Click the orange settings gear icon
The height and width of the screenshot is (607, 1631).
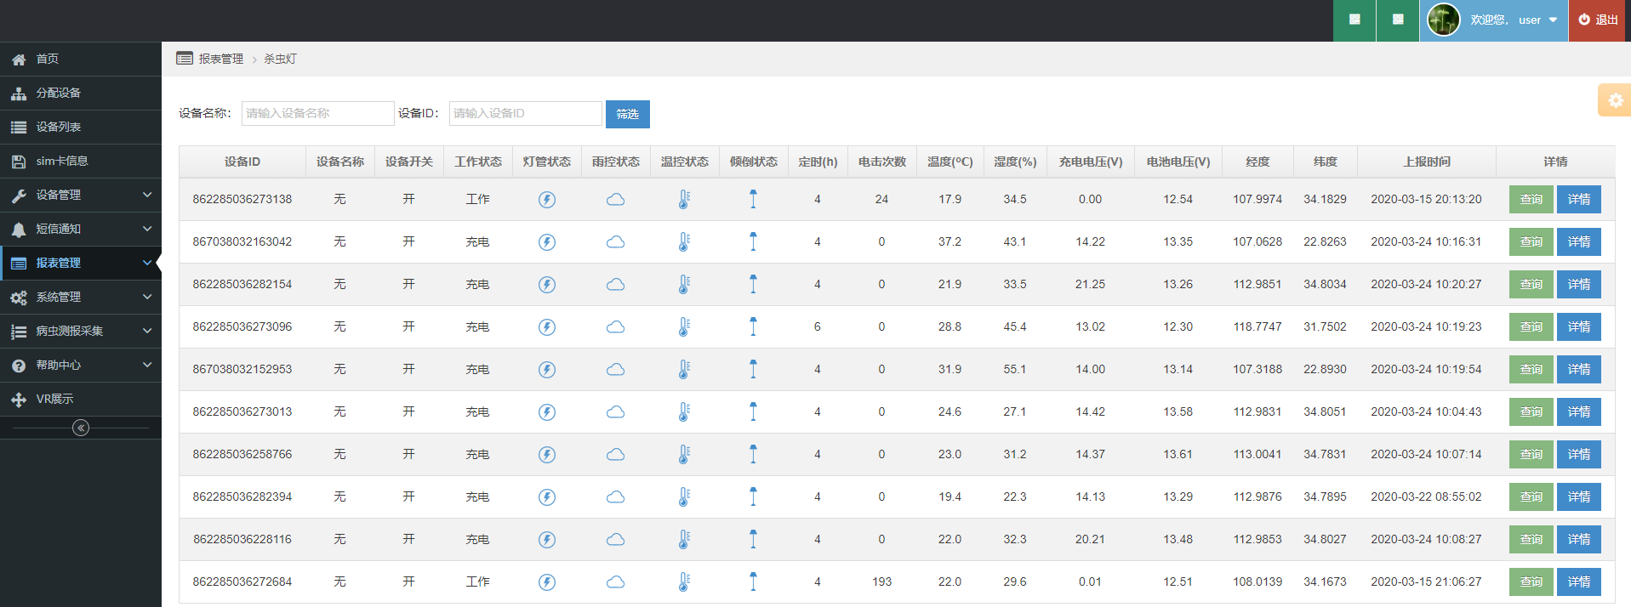click(x=1615, y=100)
